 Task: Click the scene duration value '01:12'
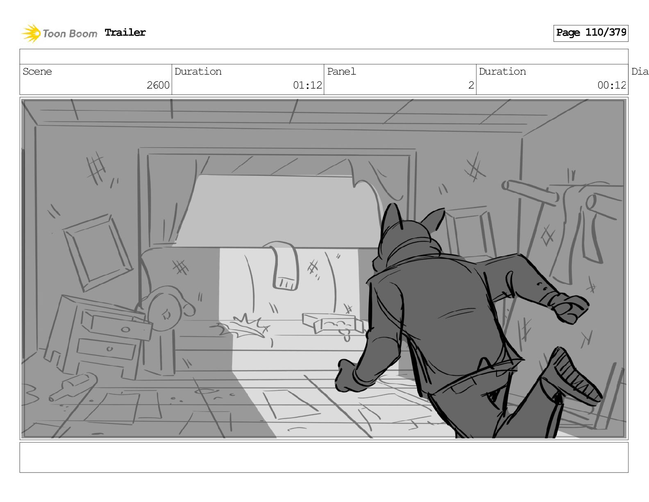(x=307, y=85)
